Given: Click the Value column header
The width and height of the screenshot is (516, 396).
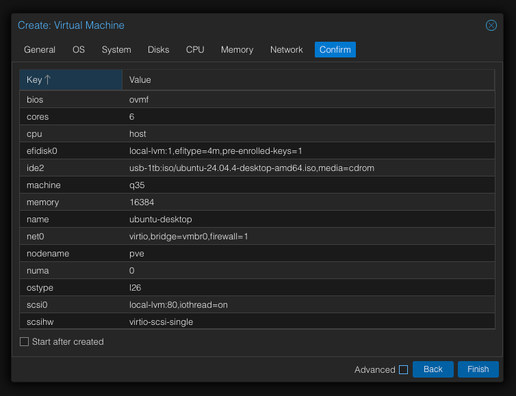Looking at the screenshot, I should pyautogui.click(x=308, y=79).
